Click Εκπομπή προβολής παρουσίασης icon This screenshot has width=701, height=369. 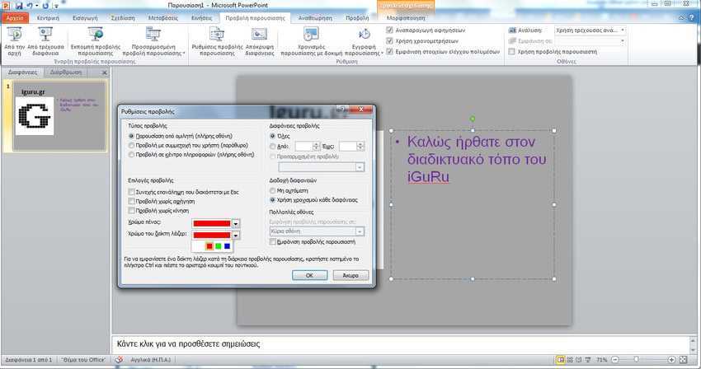(95, 35)
